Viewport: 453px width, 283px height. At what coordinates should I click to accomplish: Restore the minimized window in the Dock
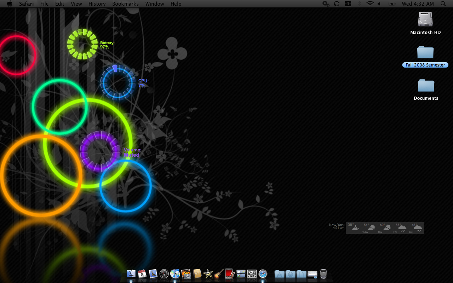point(312,274)
